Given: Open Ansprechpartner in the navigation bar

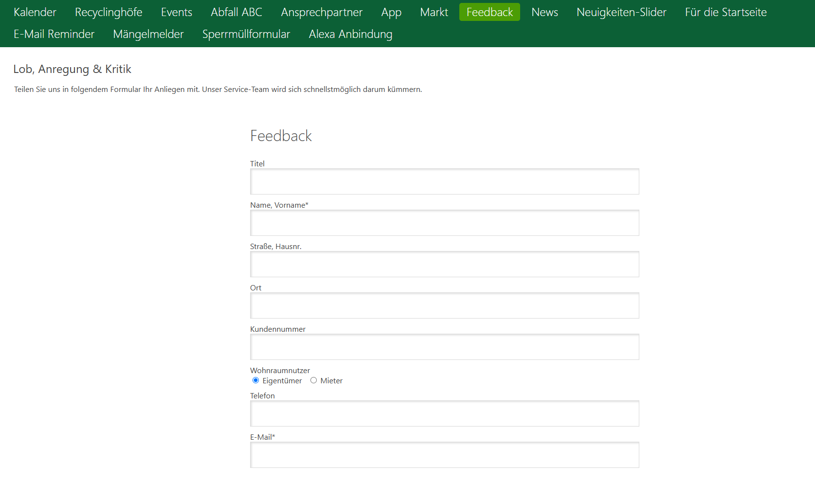Looking at the screenshot, I should [322, 12].
